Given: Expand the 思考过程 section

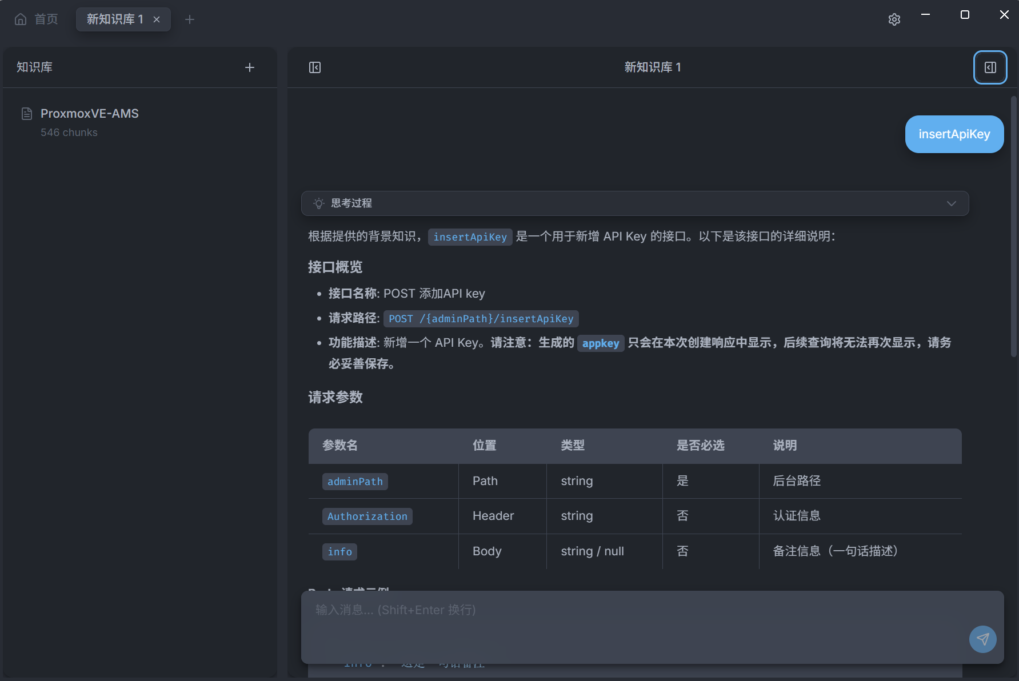Looking at the screenshot, I should (x=634, y=203).
